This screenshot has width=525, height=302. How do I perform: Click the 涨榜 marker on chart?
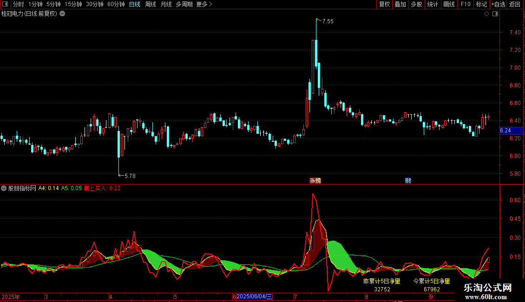(x=315, y=180)
